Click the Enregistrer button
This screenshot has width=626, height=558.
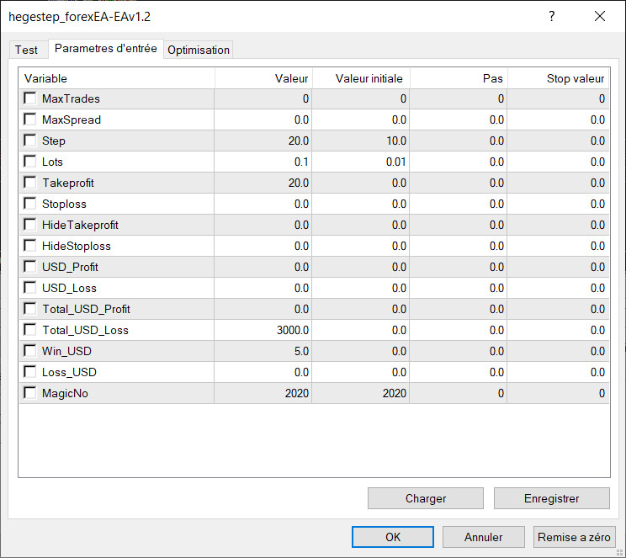point(551,498)
